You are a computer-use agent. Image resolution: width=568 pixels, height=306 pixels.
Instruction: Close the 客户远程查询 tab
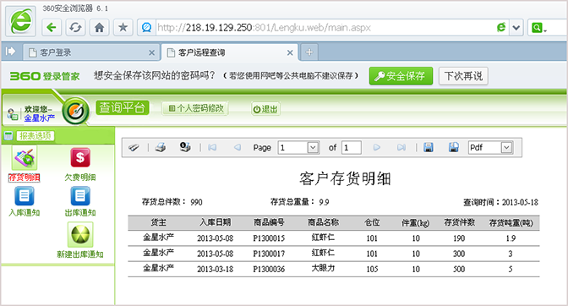coord(290,53)
